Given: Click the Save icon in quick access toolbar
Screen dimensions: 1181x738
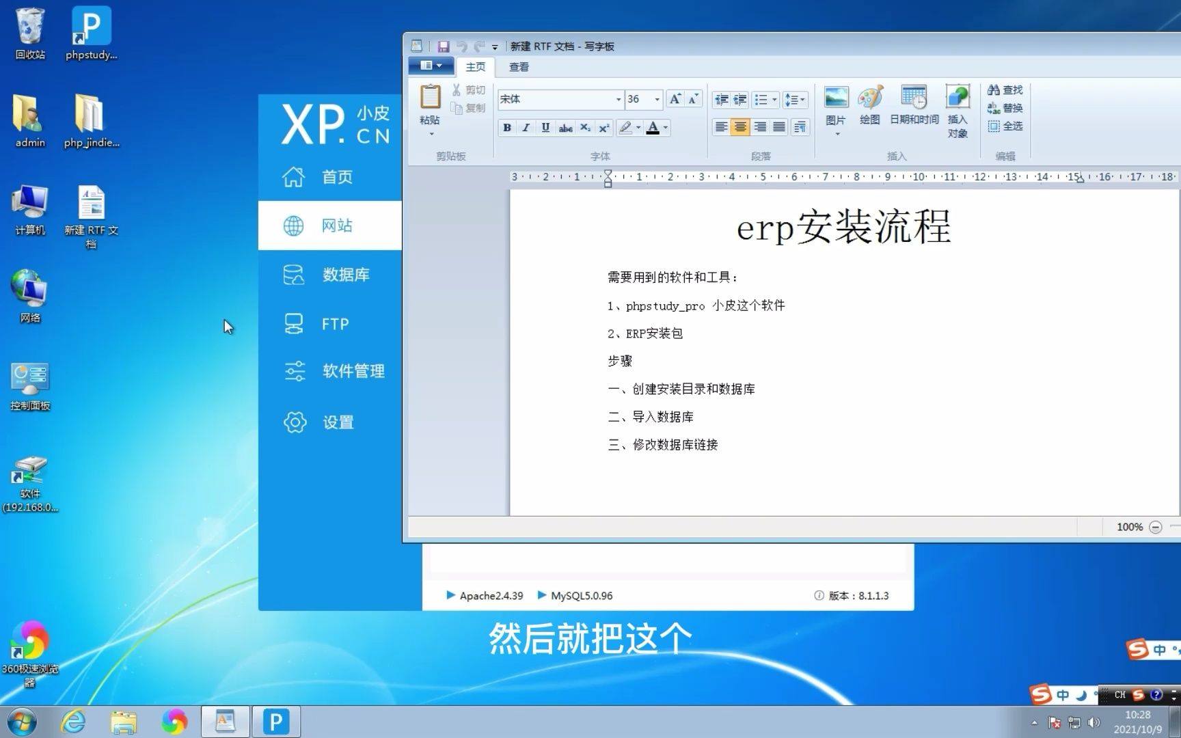Looking at the screenshot, I should tap(444, 46).
